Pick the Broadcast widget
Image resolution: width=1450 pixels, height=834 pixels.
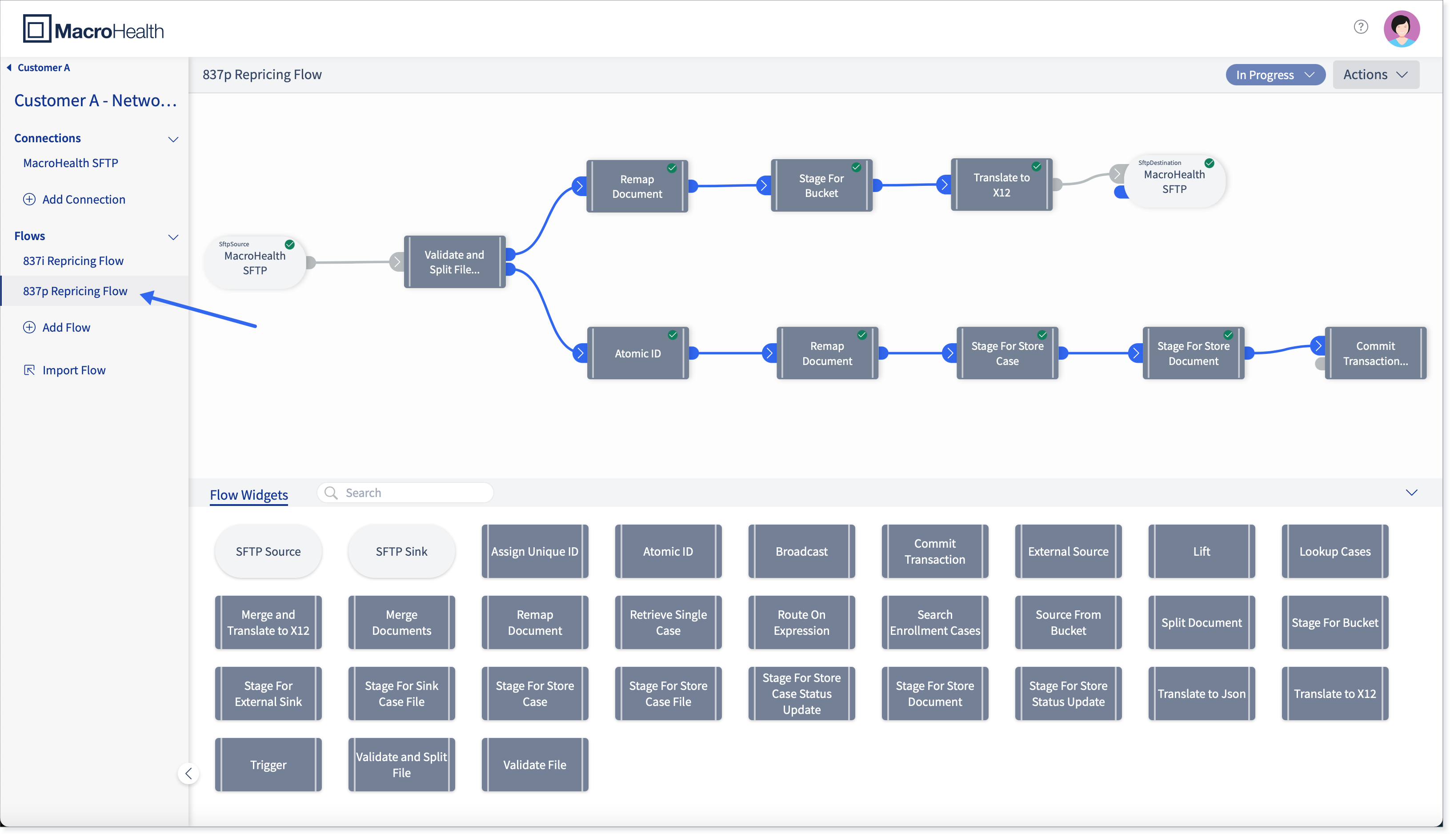[801, 551]
